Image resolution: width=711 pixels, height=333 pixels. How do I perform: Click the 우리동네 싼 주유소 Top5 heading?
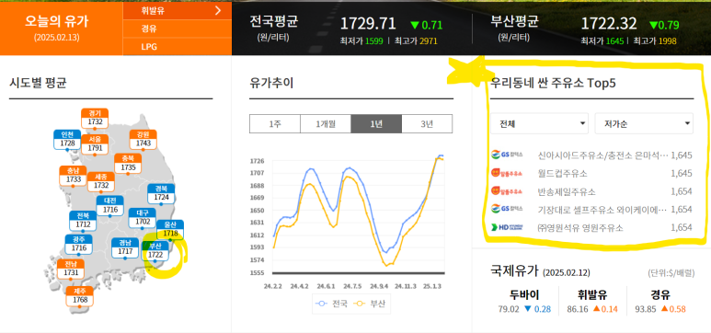coord(553,84)
